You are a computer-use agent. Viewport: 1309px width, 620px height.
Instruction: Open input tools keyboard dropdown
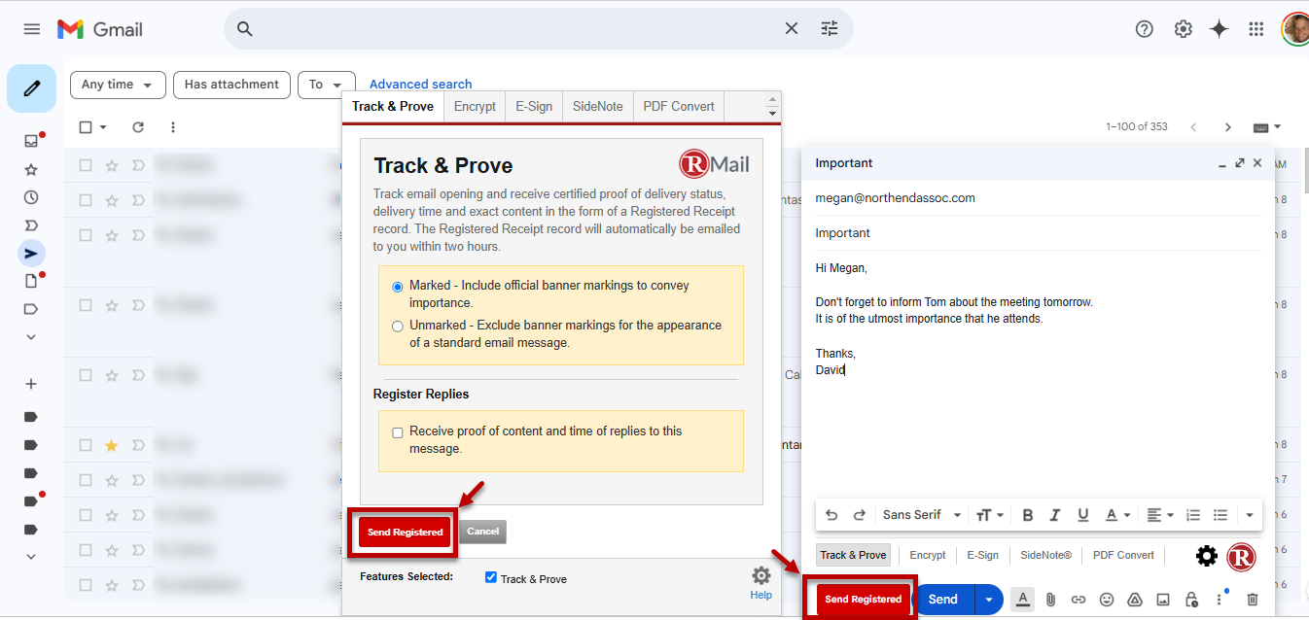(1267, 127)
